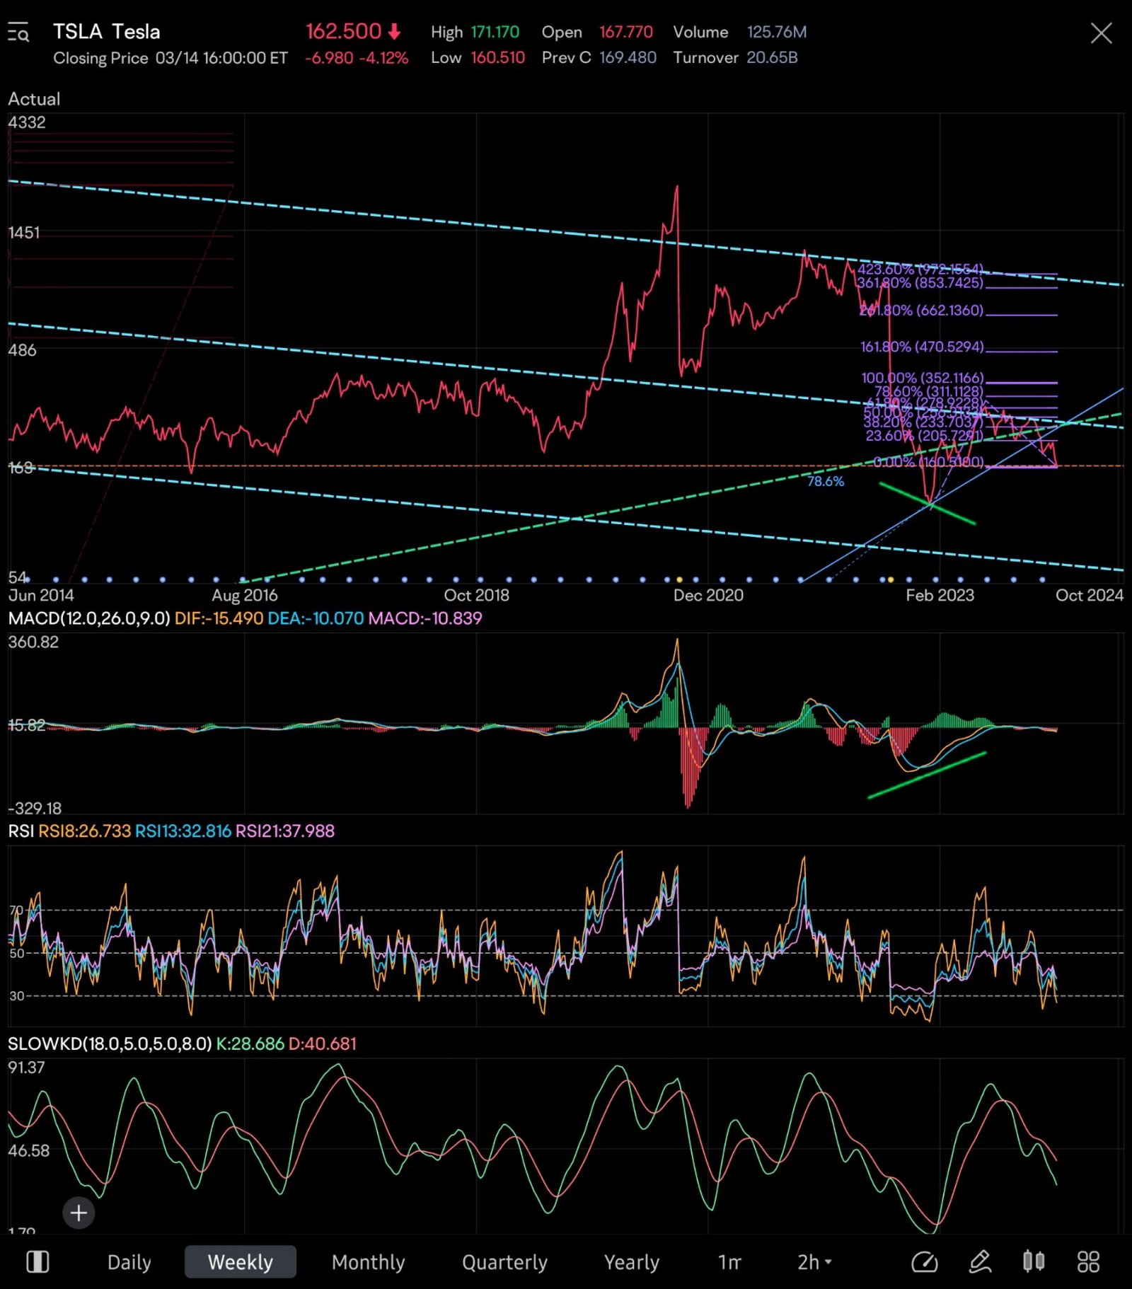This screenshot has width=1132, height=1289.
Task: Add an indicator with the plus button
Action: click(x=79, y=1213)
